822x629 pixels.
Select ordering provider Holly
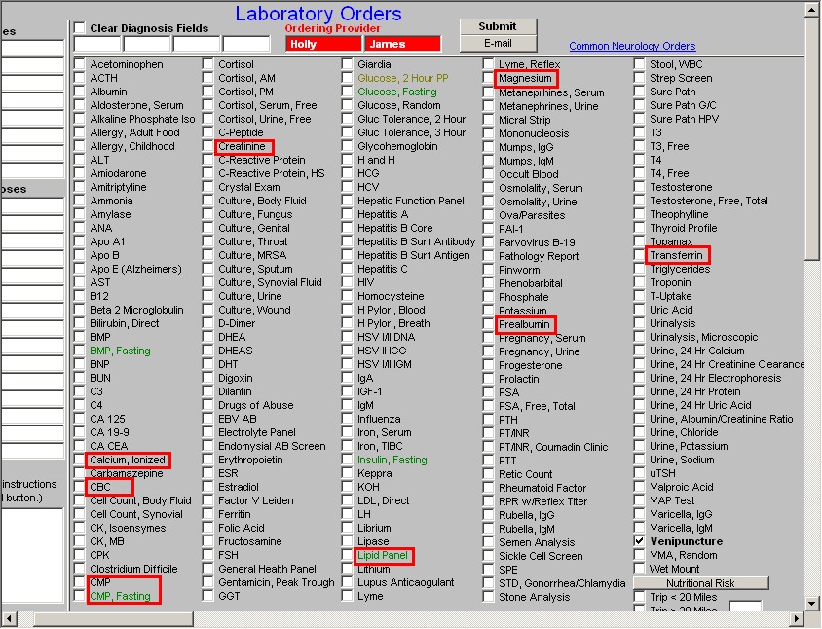click(x=323, y=44)
